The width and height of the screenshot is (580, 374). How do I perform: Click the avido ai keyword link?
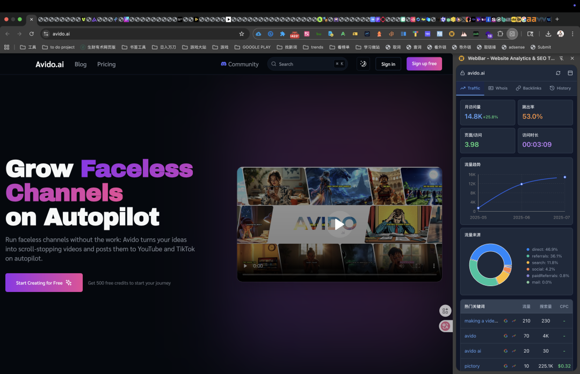[473, 351]
